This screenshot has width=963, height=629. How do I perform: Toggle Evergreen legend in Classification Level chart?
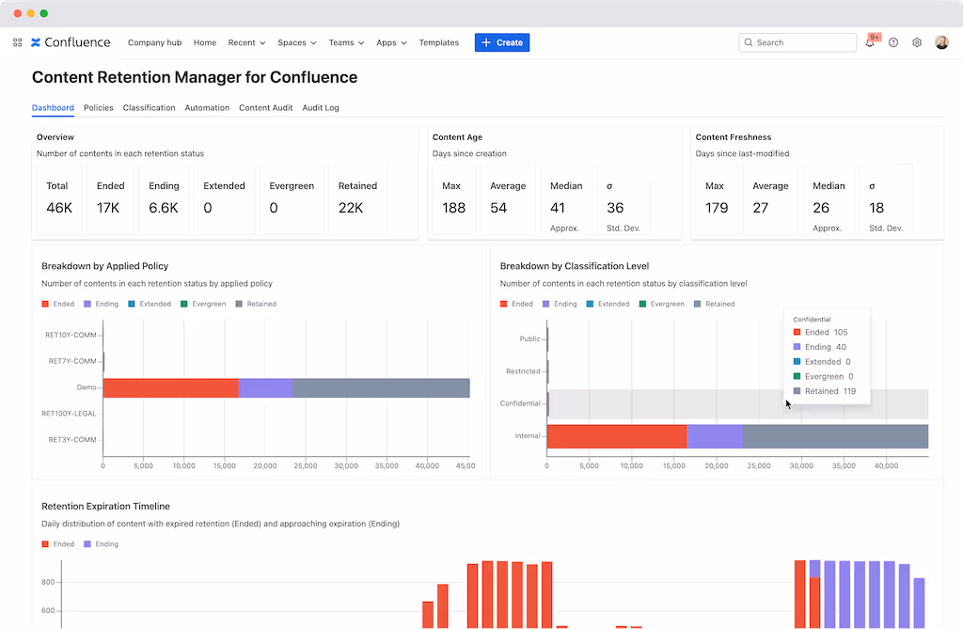(662, 304)
